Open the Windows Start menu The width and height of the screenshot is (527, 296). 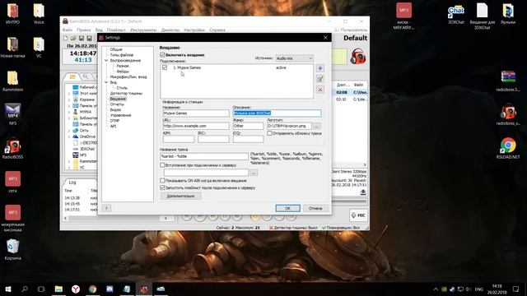pos(8,289)
